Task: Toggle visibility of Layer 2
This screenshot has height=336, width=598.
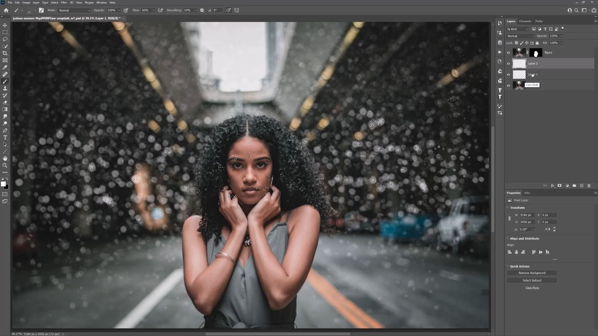Action: tap(509, 64)
